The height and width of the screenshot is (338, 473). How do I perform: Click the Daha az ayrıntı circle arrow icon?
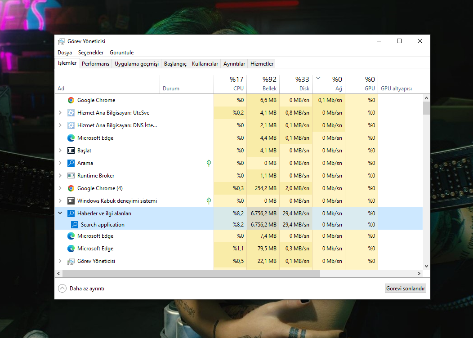(x=62, y=289)
